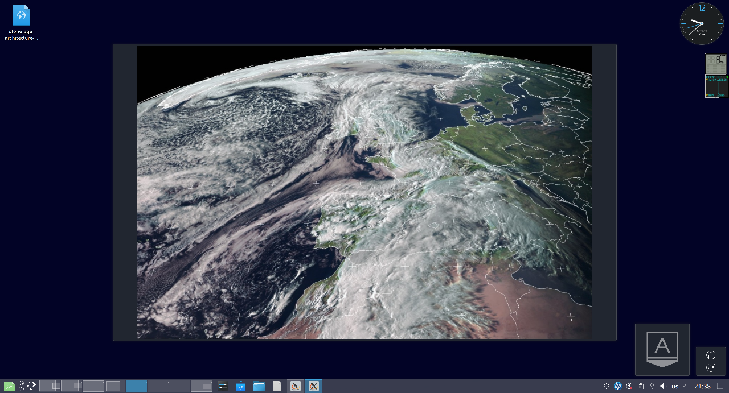Screen dimensions: 729x393
Task: Open the blank document icon in taskbar
Action: 277,386
